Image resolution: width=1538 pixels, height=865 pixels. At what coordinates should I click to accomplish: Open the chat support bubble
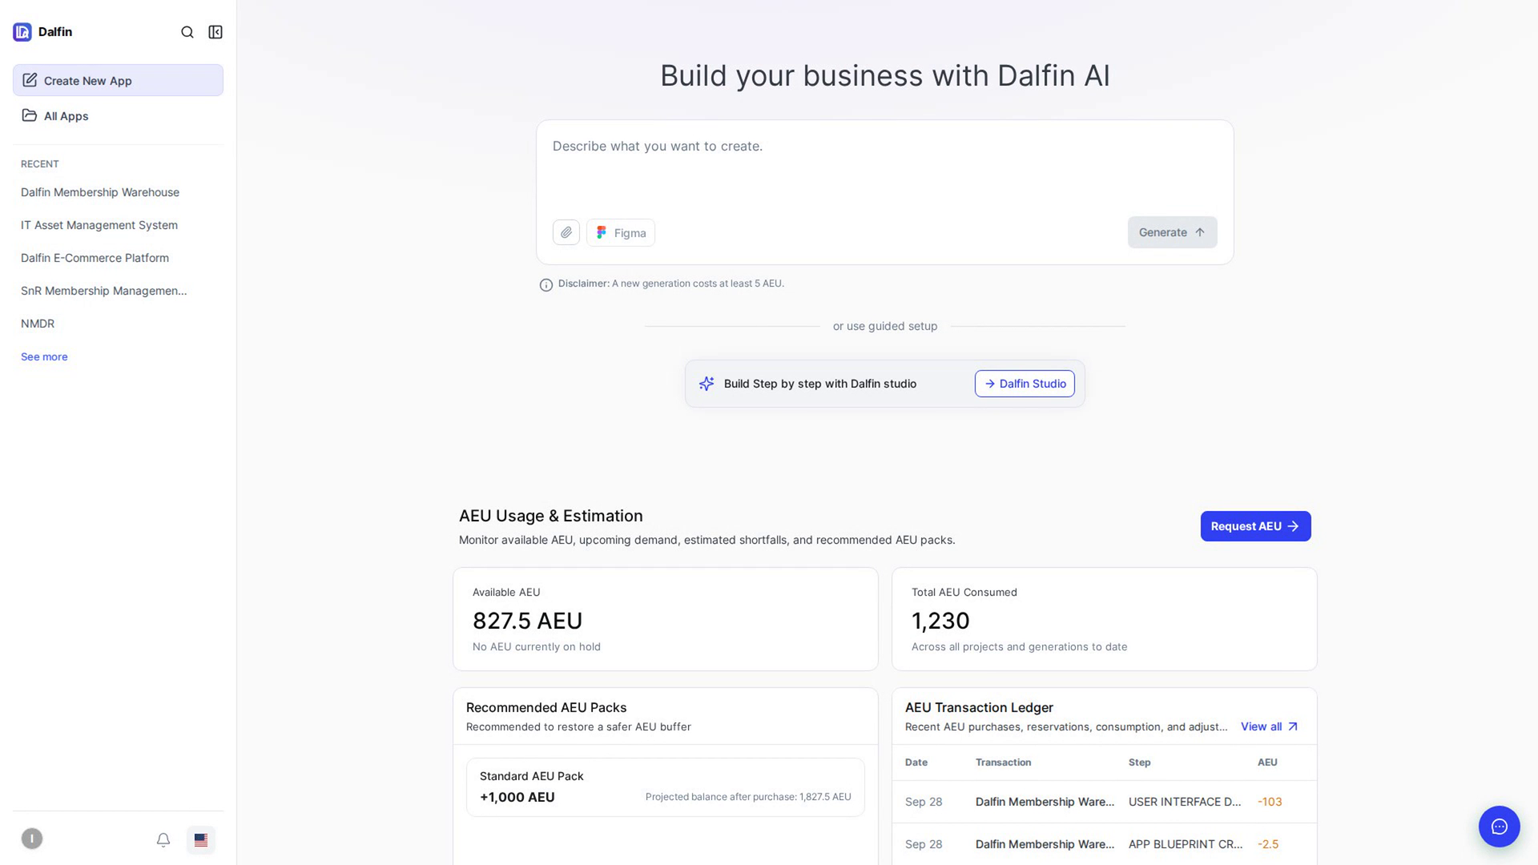tap(1500, 827)
